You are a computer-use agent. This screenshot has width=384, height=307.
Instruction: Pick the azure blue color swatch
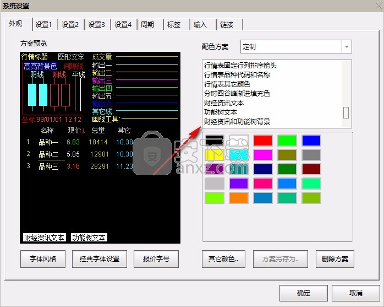point(287,184)
